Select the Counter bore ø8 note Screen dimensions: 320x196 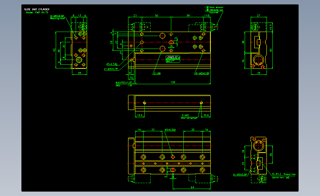tap(281, 178)
